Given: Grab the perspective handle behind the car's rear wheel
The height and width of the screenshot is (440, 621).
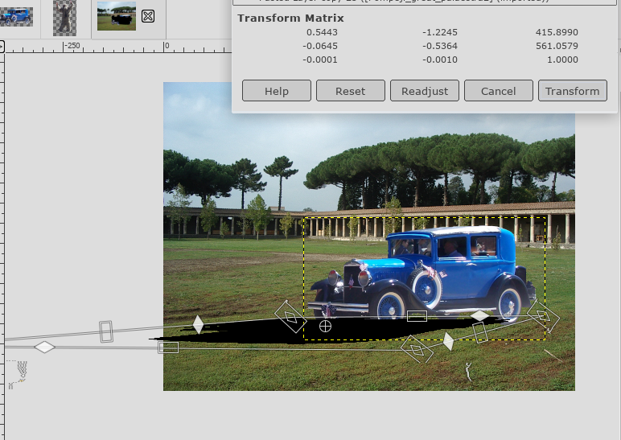Looking at the screenshot, I should pos(544,316).
